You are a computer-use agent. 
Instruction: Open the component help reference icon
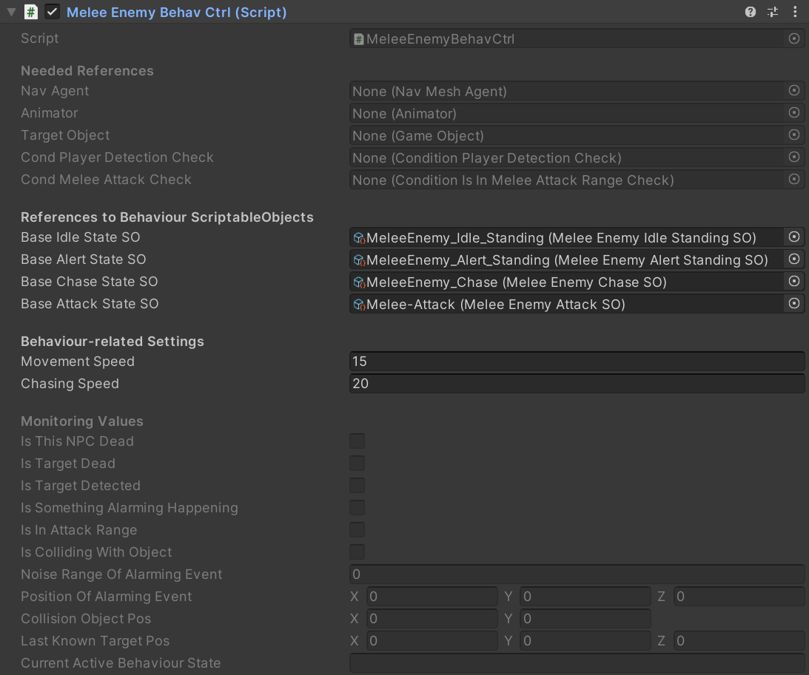[751, 12]
